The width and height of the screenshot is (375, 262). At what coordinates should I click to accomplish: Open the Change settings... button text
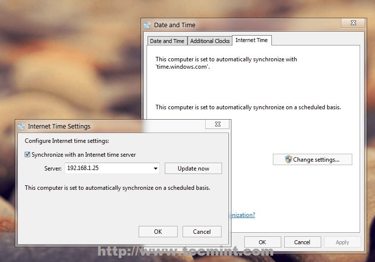[316, 160]
